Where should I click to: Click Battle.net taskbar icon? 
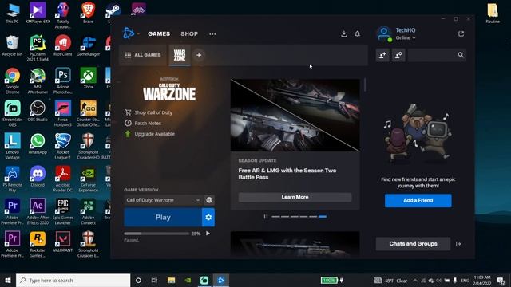coord(221,280)
